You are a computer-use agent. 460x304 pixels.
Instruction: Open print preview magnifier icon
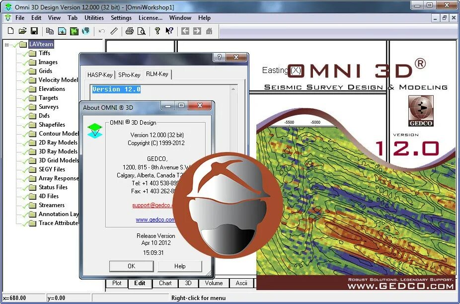[x=142, y=31]
